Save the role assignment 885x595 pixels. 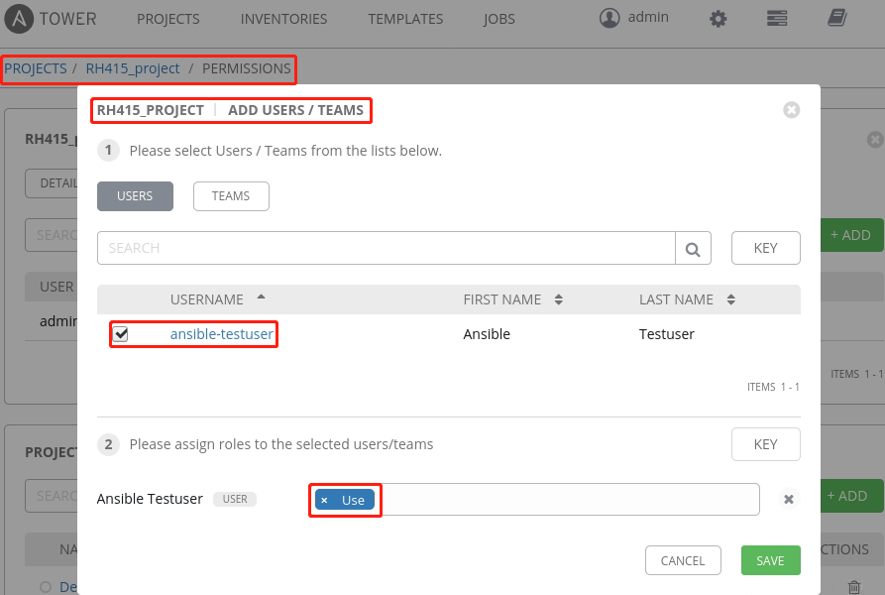click(x=770, y=560)
